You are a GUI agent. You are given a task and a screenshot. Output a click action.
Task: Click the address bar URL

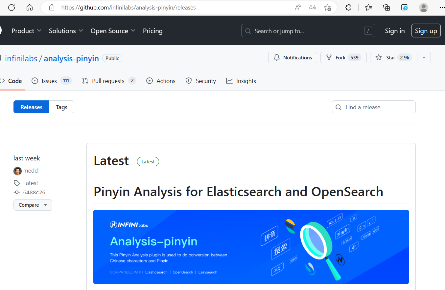(x=129, y=8)
